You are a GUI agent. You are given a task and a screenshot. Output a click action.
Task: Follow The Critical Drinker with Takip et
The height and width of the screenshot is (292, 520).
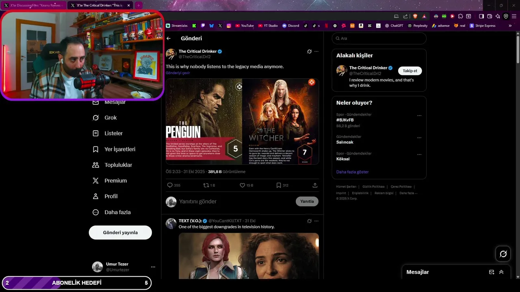coord(410,71)
